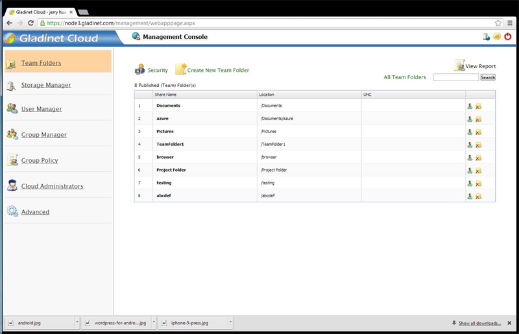Select the azure share name
519x334 pixels.
(162, 119)
